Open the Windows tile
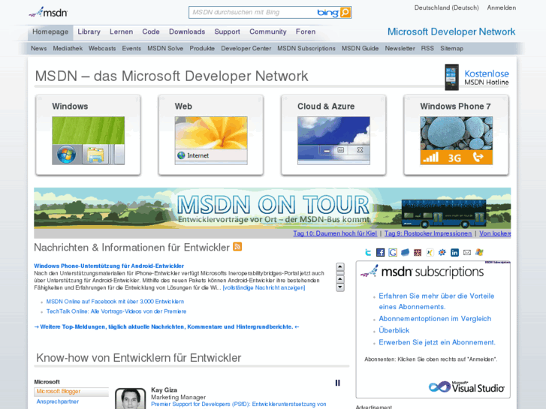 (x=88, y=135)
